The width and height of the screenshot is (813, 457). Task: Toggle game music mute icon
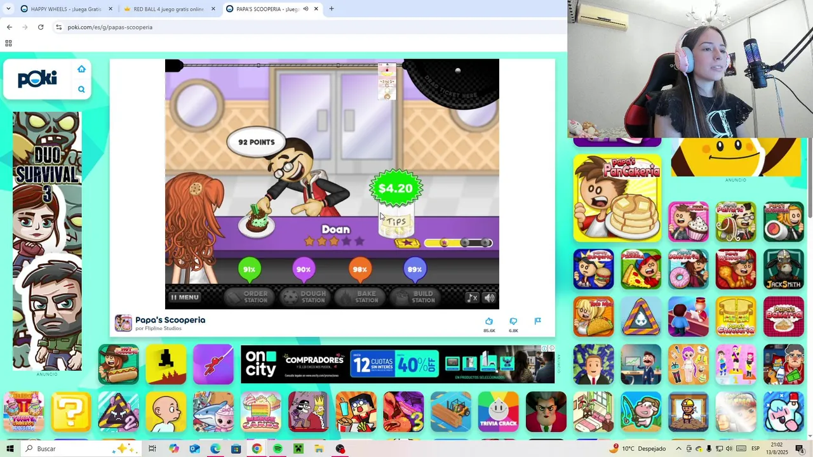click(472, 298)
